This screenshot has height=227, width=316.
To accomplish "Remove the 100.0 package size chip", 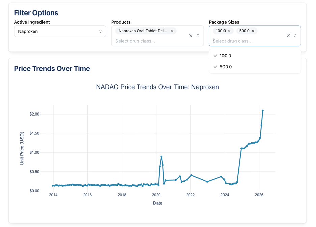I will [x=229, y=31].
